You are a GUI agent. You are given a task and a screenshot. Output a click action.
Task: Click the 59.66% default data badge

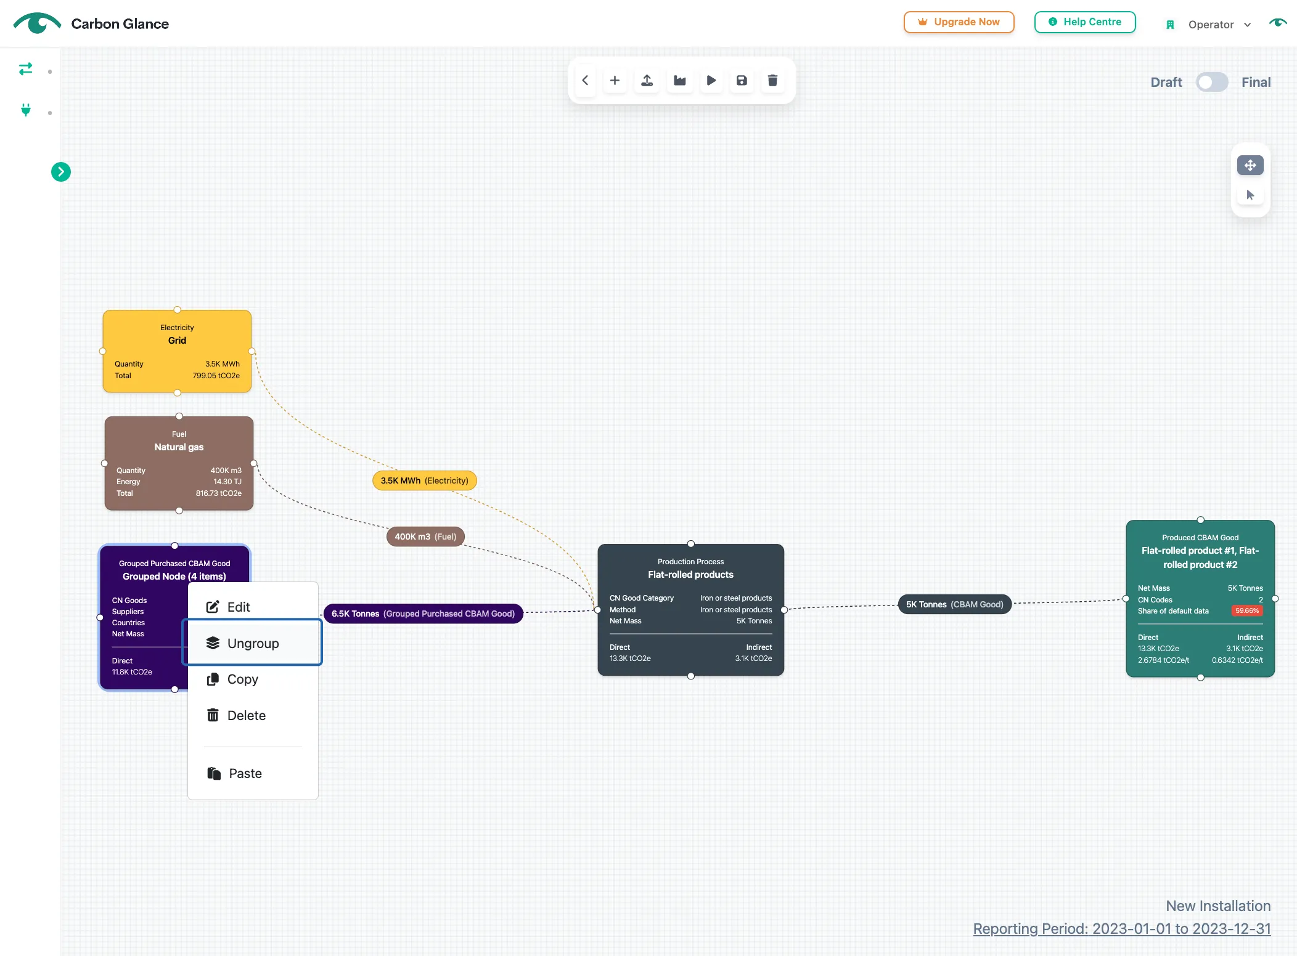(x=1247, y=610)
